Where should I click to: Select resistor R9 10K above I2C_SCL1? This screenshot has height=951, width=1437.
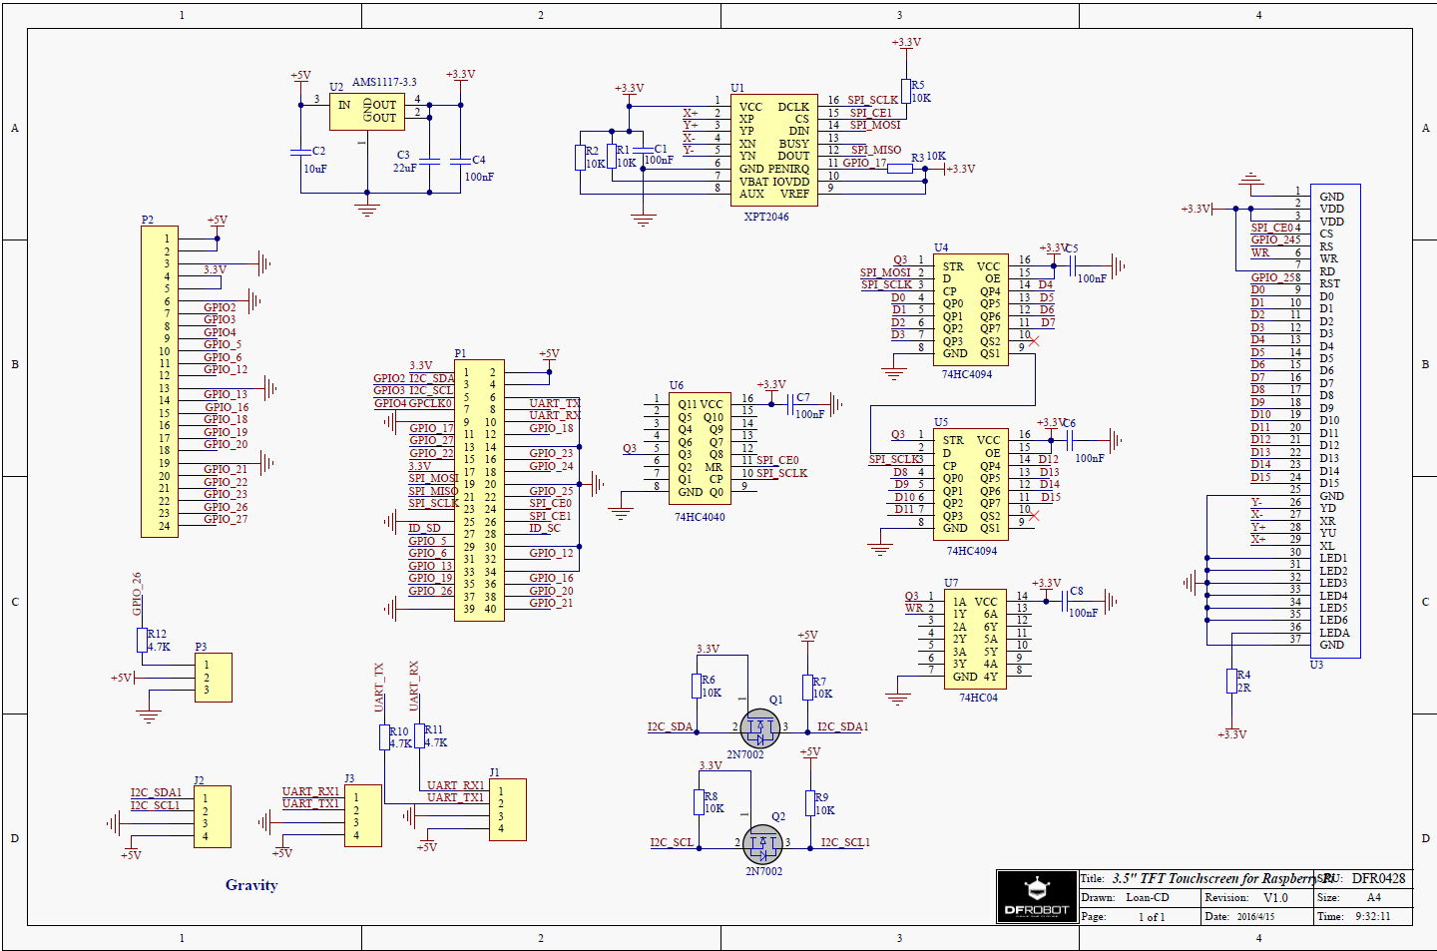click(x=810, y=803)
